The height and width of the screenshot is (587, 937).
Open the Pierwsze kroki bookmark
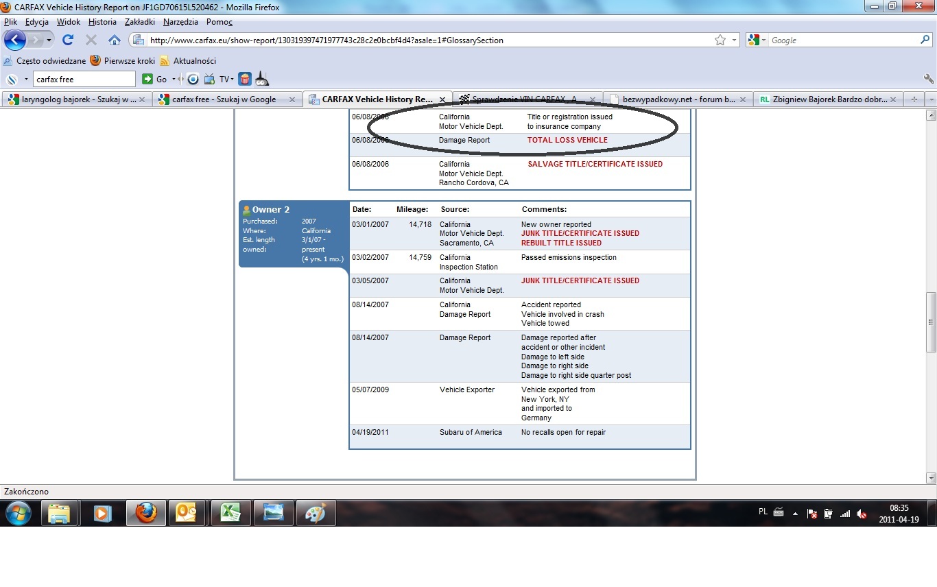point(123,60)
